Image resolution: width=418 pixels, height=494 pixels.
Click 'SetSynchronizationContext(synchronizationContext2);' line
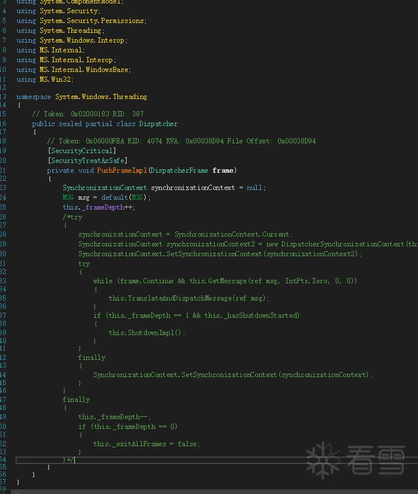tap(220, 254)
